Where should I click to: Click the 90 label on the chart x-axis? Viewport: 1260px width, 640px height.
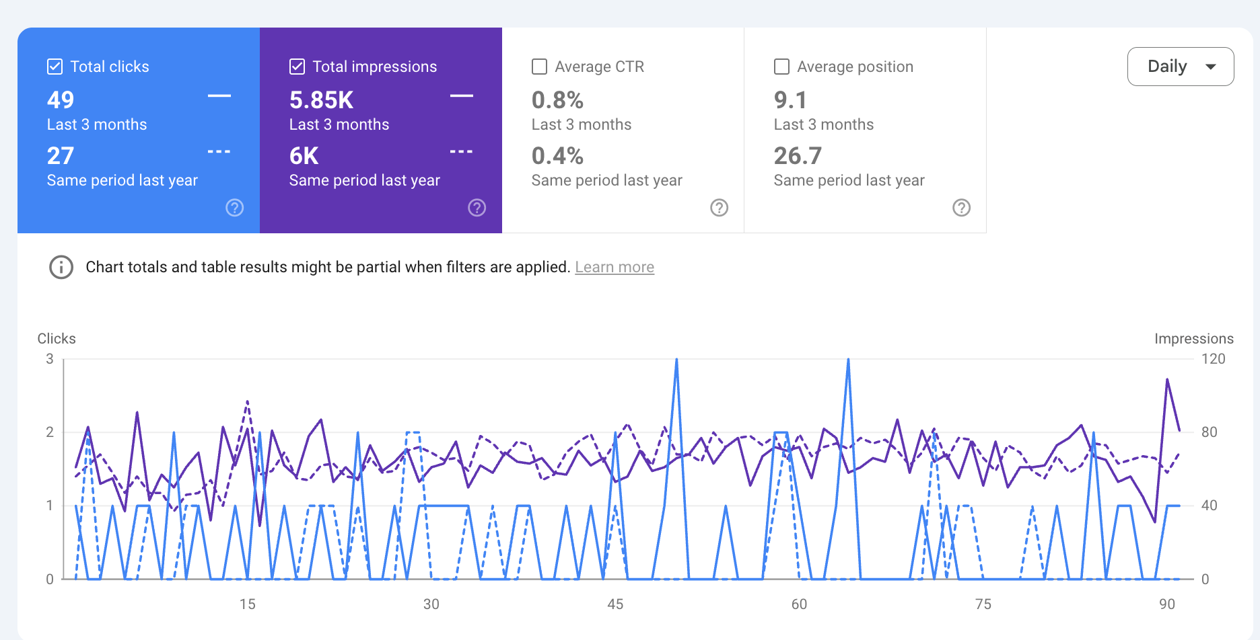tap(1166, 604)
